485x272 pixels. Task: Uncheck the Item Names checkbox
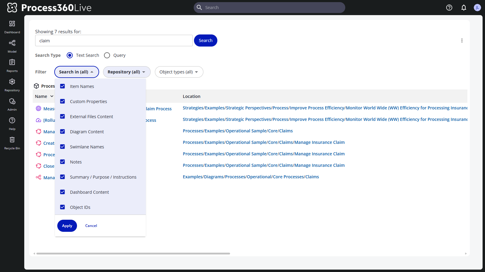coord(62,86)
